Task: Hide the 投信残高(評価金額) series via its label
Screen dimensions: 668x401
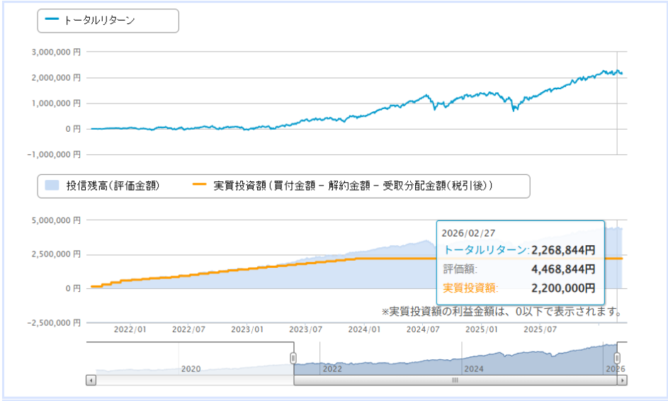Action: pos(112,186)
